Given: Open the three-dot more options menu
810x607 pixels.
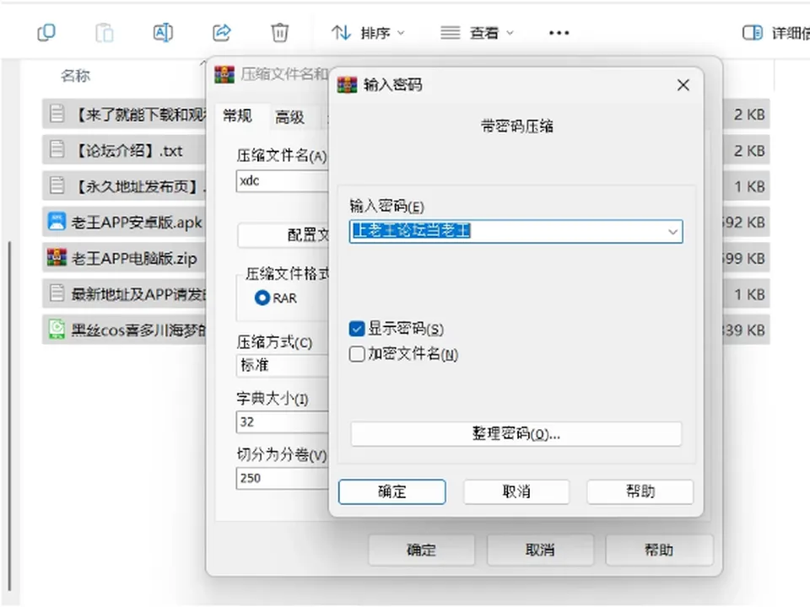Looking at the screenshot, I should [x=559, y=33].
